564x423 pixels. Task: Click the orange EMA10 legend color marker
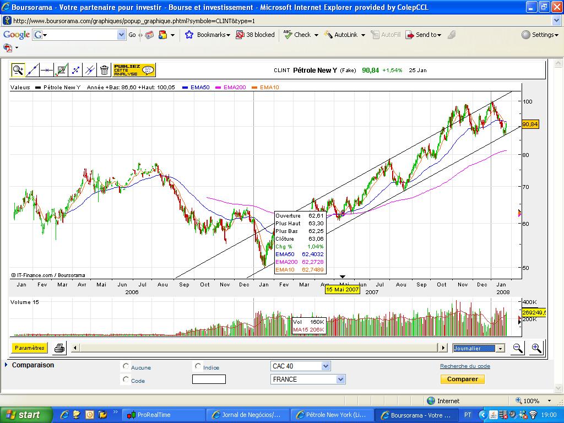(x=254, y=88)
